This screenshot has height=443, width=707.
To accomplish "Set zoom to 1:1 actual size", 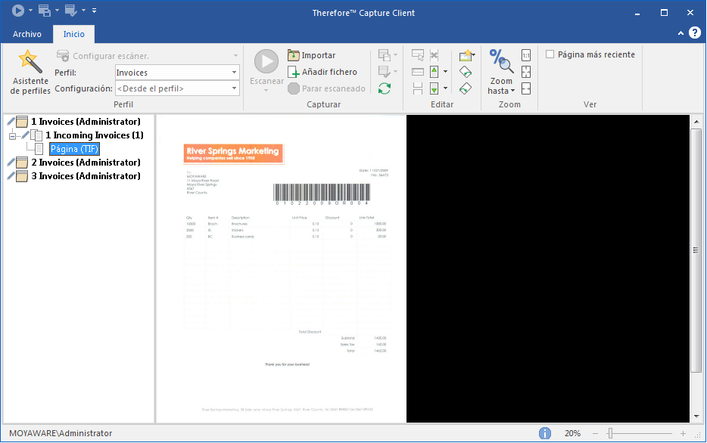I will 526,55.
